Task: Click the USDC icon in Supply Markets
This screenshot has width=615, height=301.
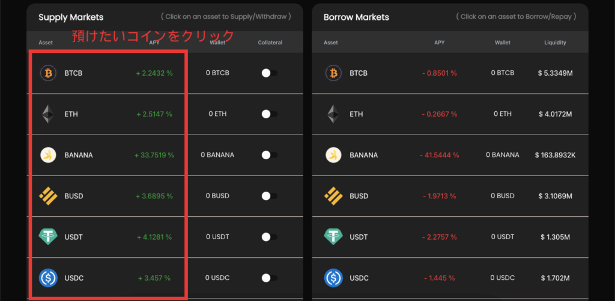Action: 47,278
